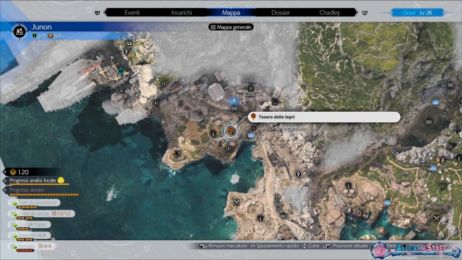Click Spostamento rapido prompt
462x260 pixels.
[x=274, y=246]
